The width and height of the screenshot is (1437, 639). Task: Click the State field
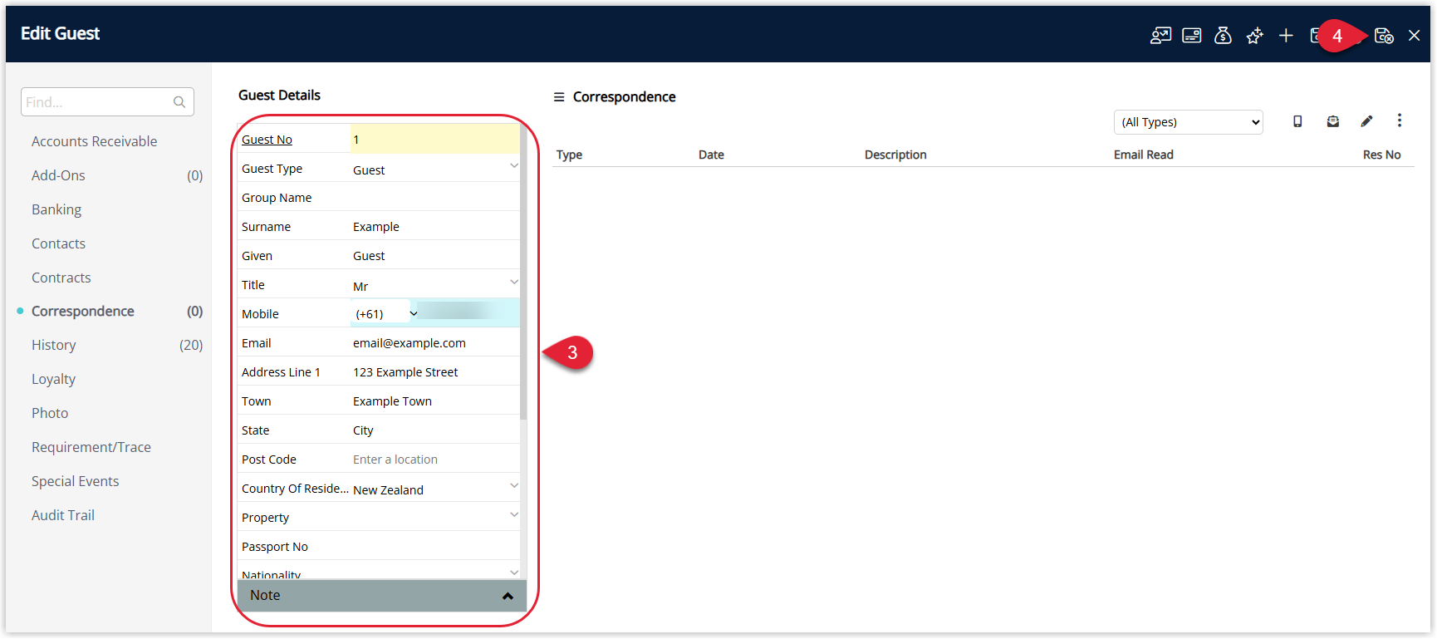point(434,430)
